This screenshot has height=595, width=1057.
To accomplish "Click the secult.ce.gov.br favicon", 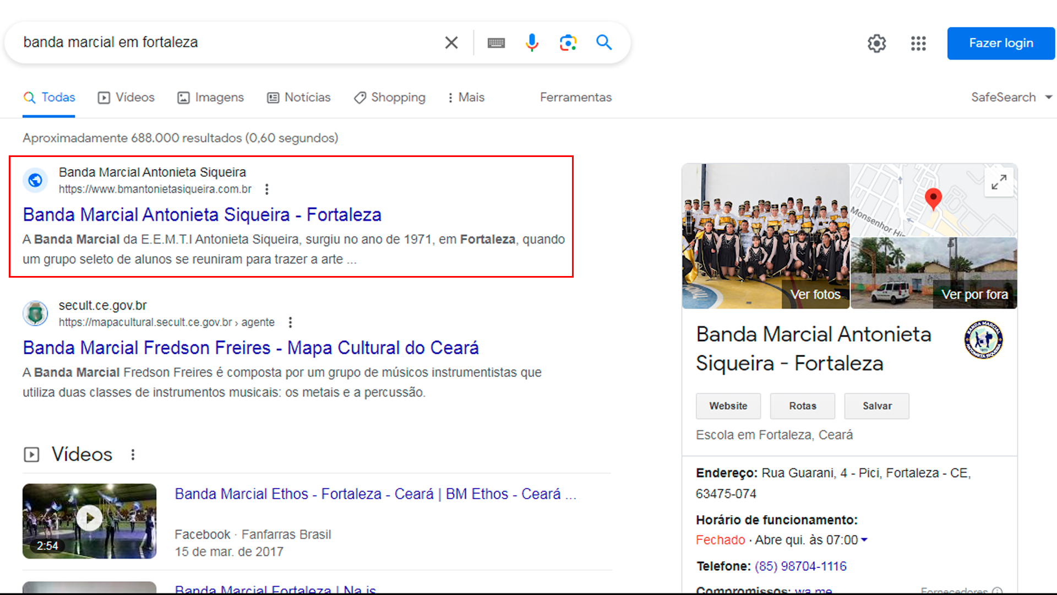I will (35, 313).
